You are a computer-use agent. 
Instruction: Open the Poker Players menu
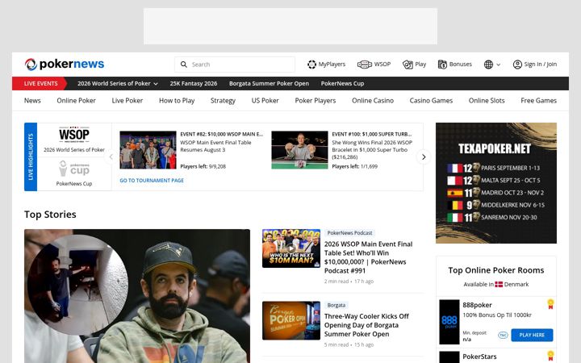316,100
